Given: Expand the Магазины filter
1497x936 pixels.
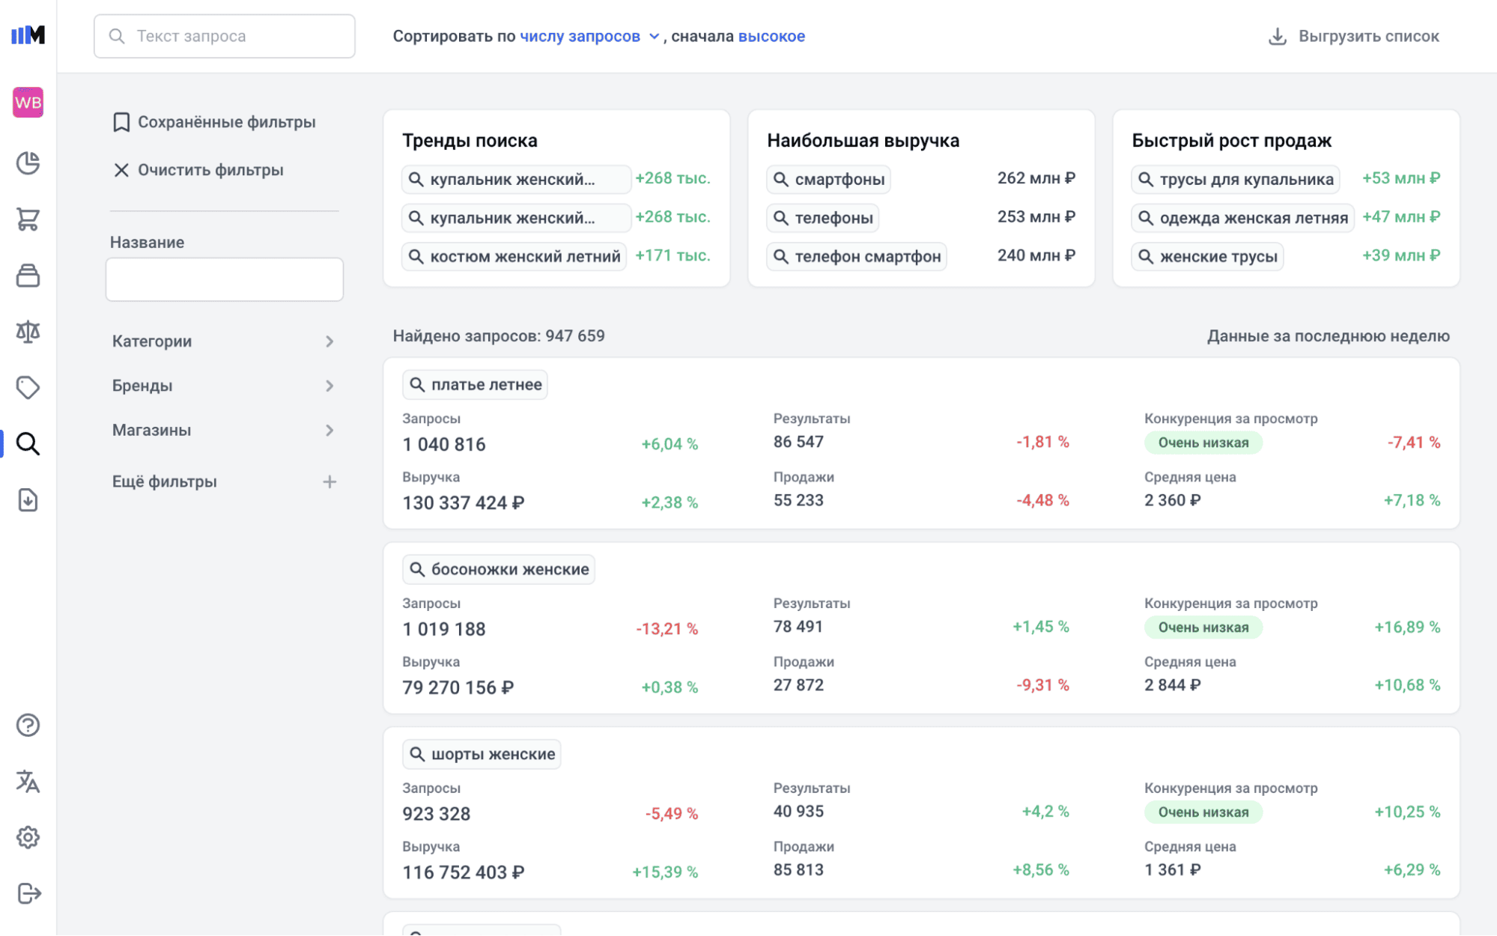Looking at the screenshot, I should coord(224,430).
